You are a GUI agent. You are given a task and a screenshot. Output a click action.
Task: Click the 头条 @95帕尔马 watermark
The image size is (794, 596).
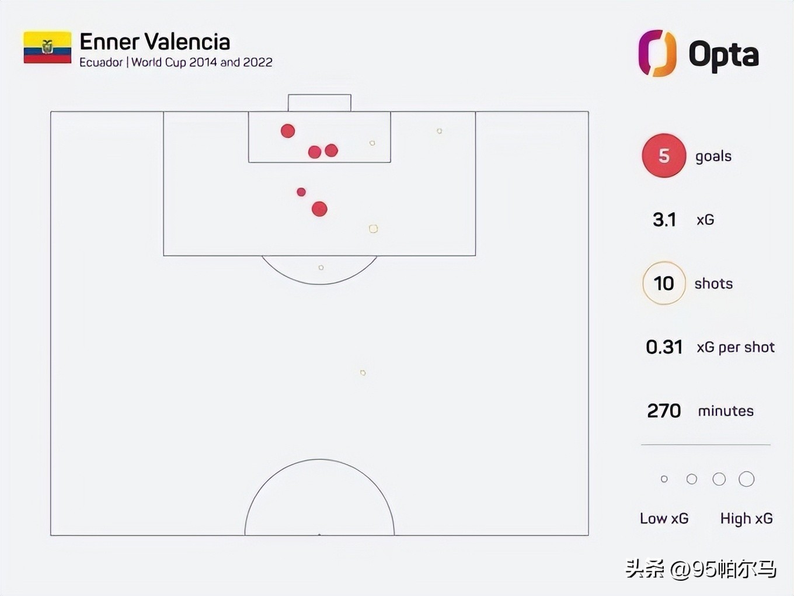[701, 569]
